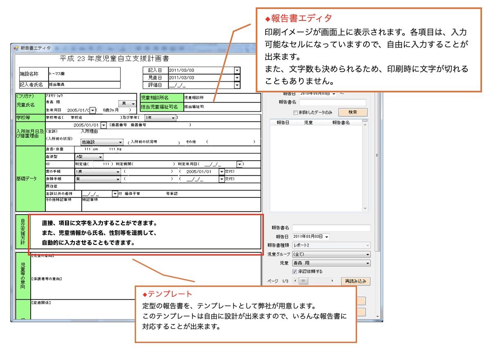Click the page slider thumb
This screenshot has width=489, height=350.
[x=303, y=281]
